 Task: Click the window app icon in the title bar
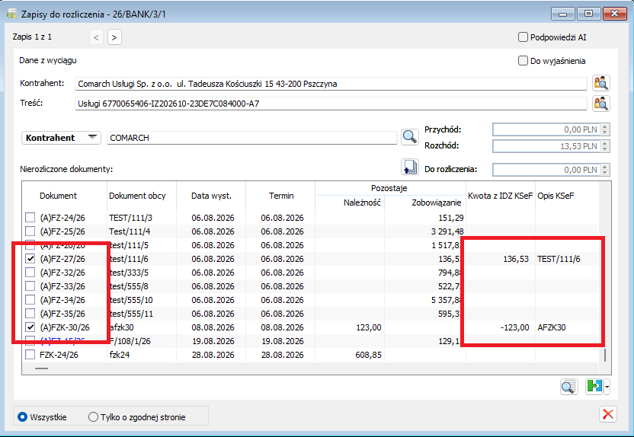12,14
